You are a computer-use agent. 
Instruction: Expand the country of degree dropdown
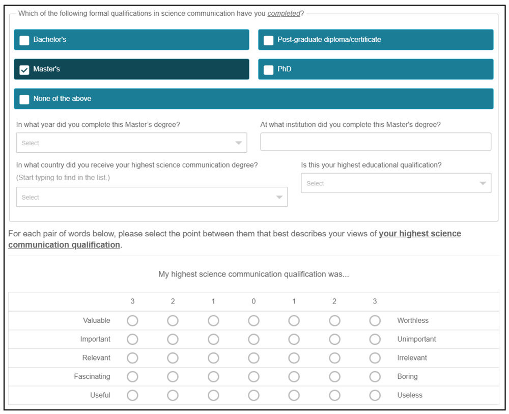(152, 197)
